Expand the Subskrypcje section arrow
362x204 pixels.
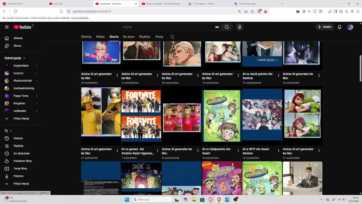(24, 58)
